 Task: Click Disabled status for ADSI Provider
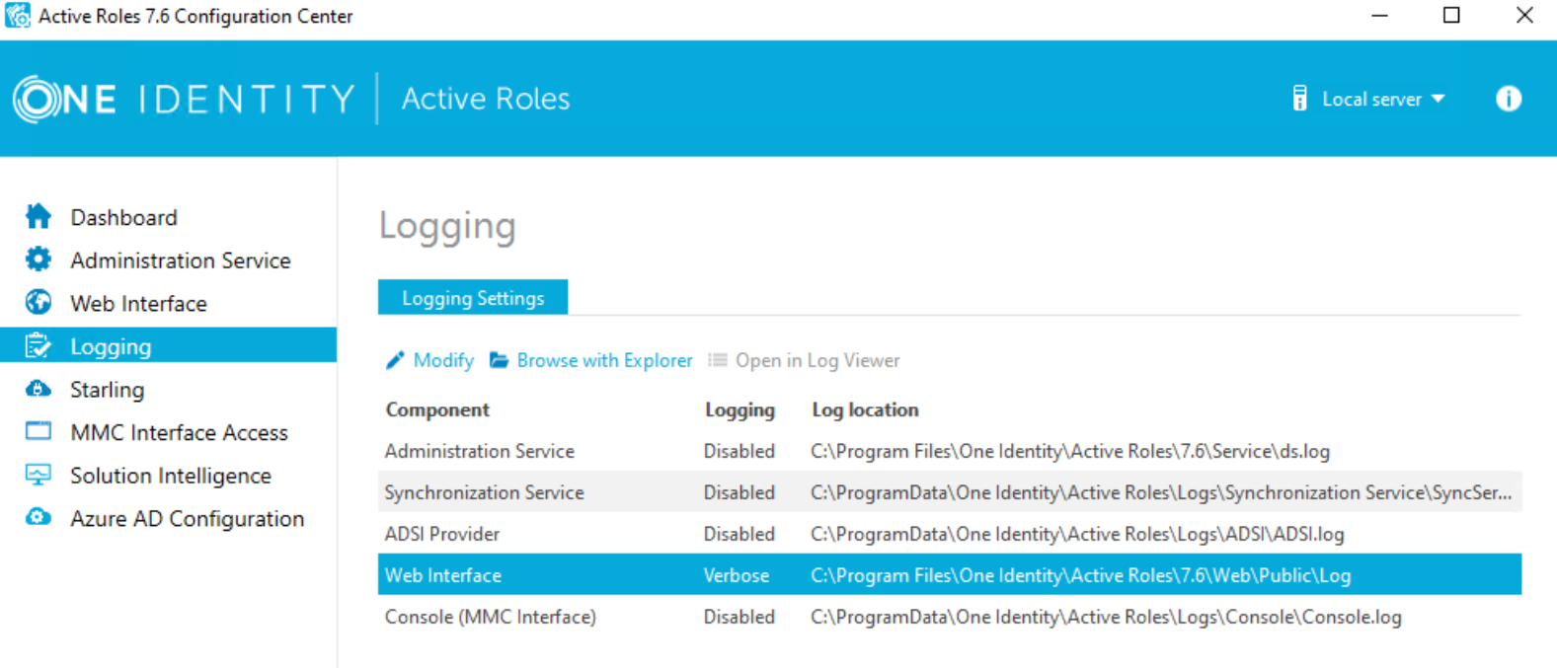tap(739, 534)
